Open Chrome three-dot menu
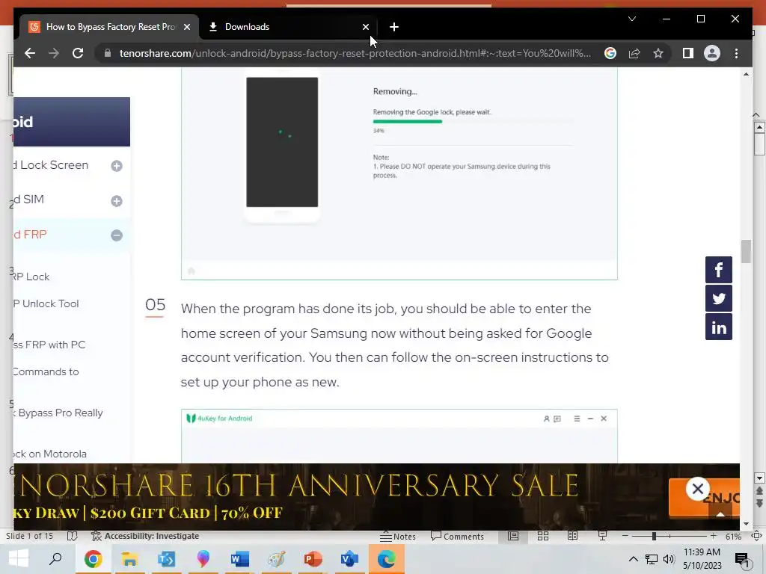 coord(736,53)
